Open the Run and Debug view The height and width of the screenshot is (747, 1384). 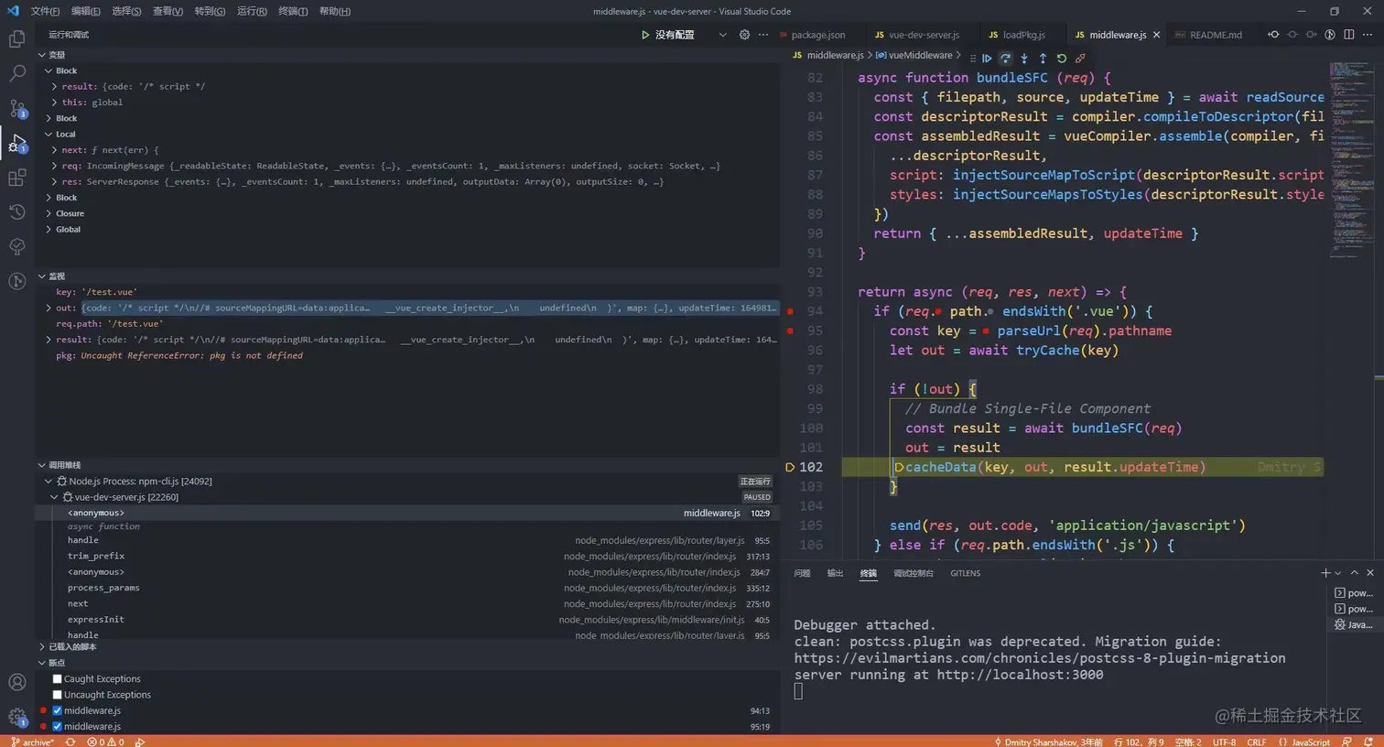tap(16, 143)
